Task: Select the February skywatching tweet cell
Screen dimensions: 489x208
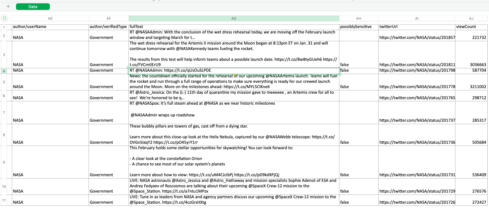Action: (234, 162)
